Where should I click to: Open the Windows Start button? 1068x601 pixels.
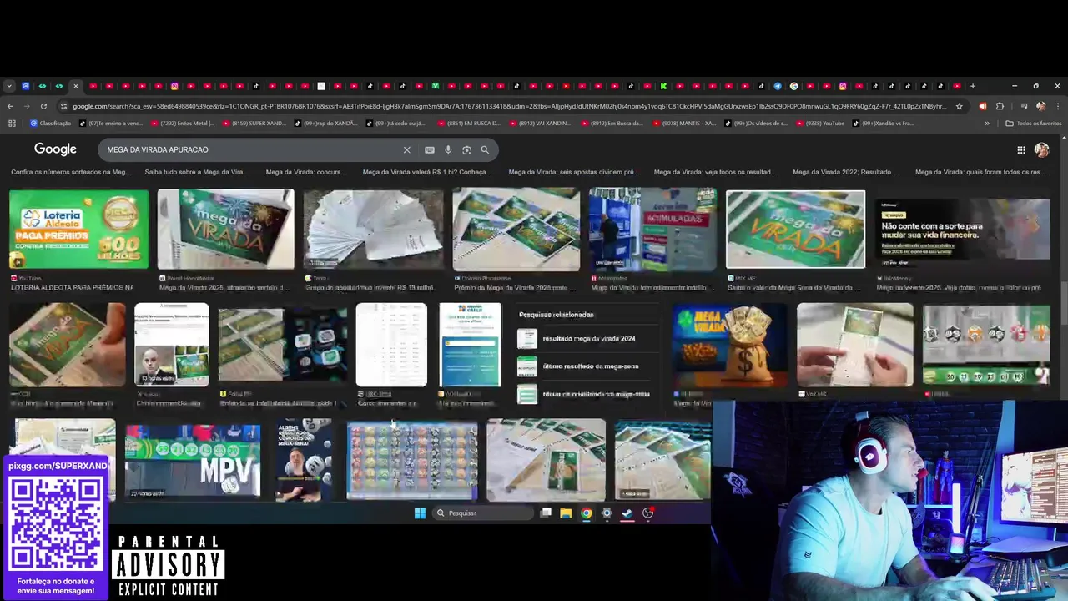pyautogui.click(x=420, y=513)
